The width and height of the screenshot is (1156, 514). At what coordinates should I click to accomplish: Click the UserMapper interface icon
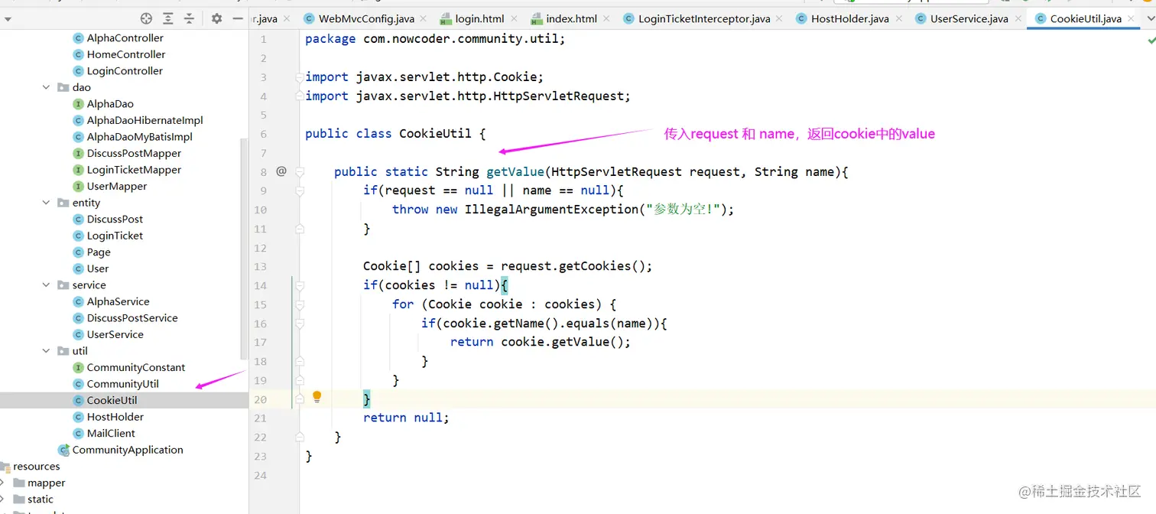click(x=78, y=186)
